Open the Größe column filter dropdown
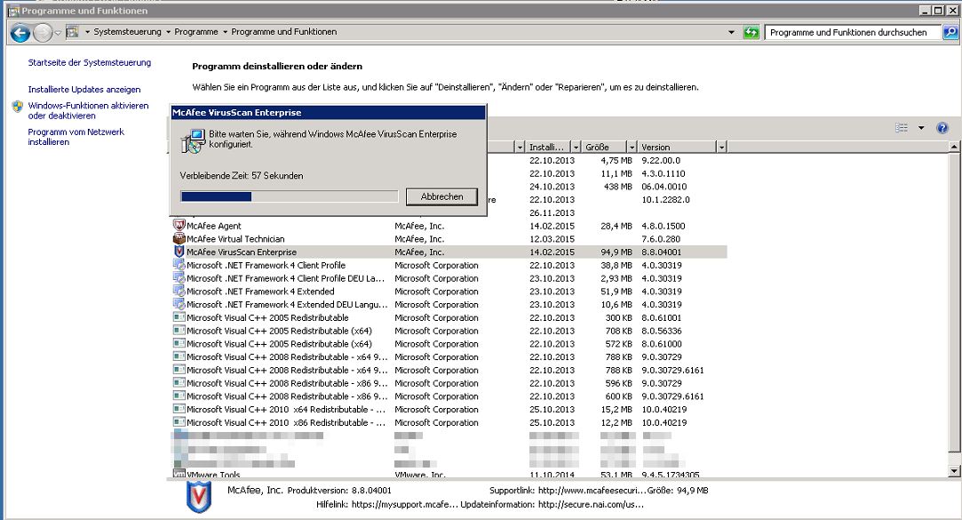962x520 pixels. click(632, 147)
